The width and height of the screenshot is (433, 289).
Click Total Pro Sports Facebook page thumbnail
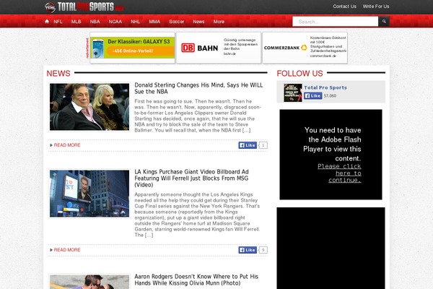pos(293,92)
